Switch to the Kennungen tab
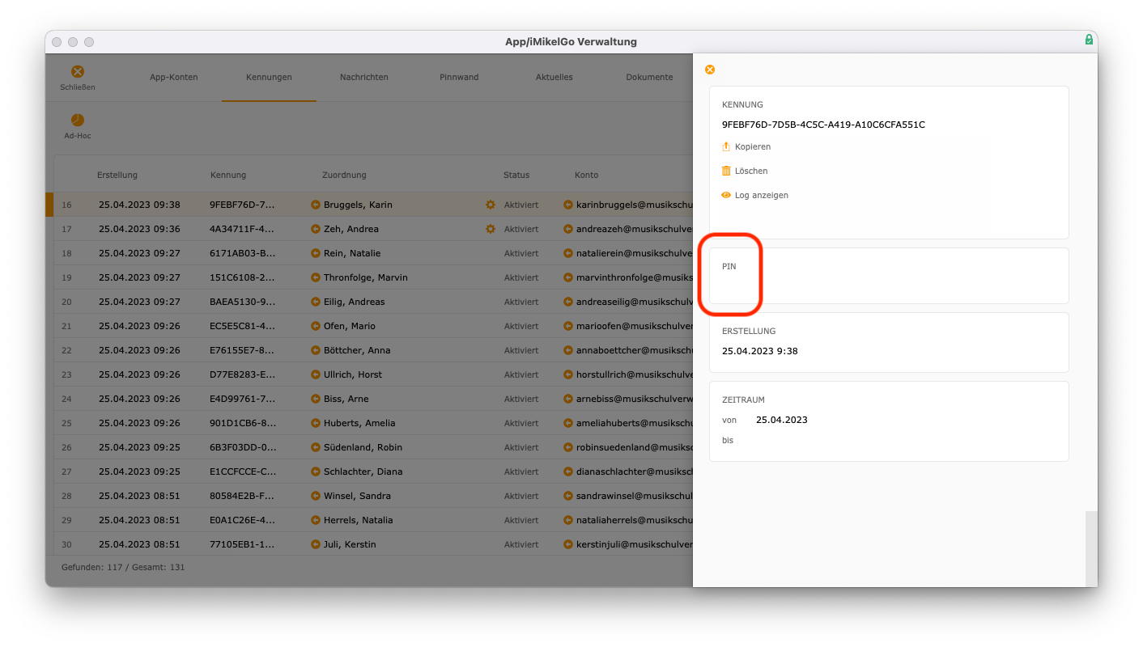The width and height of the screenshot is (1143, 647). (x=269, y=77)
